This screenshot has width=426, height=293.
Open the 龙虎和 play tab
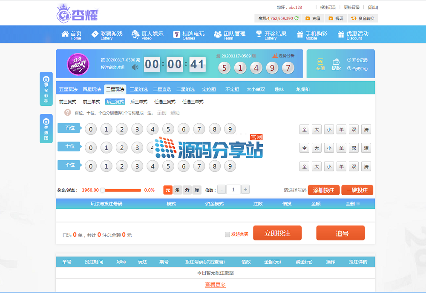tap(302, 89)
